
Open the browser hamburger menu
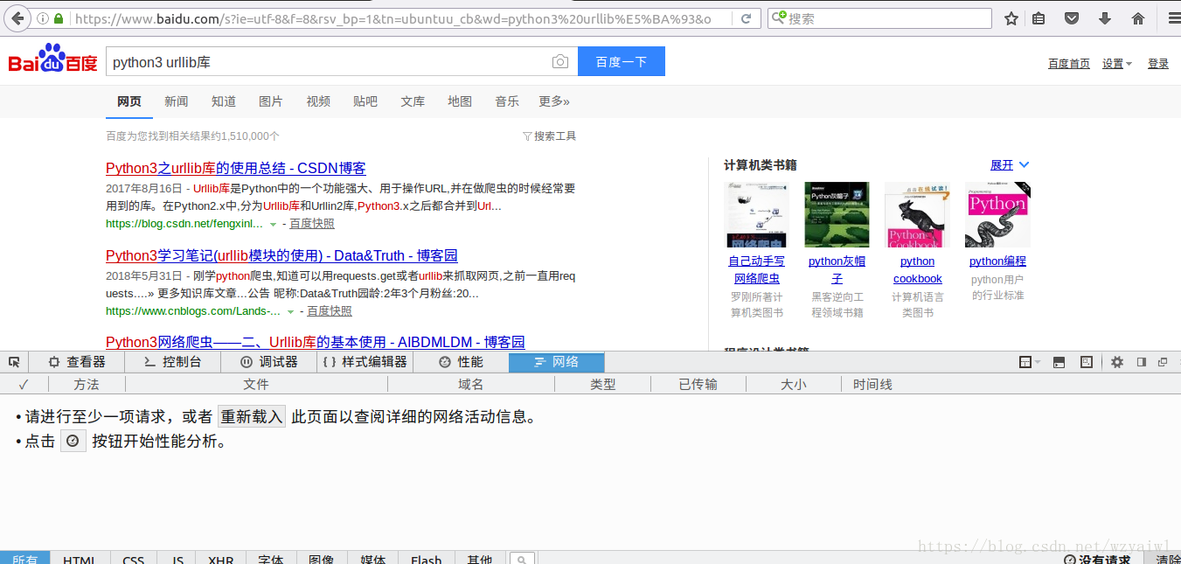click(1174, 18)
